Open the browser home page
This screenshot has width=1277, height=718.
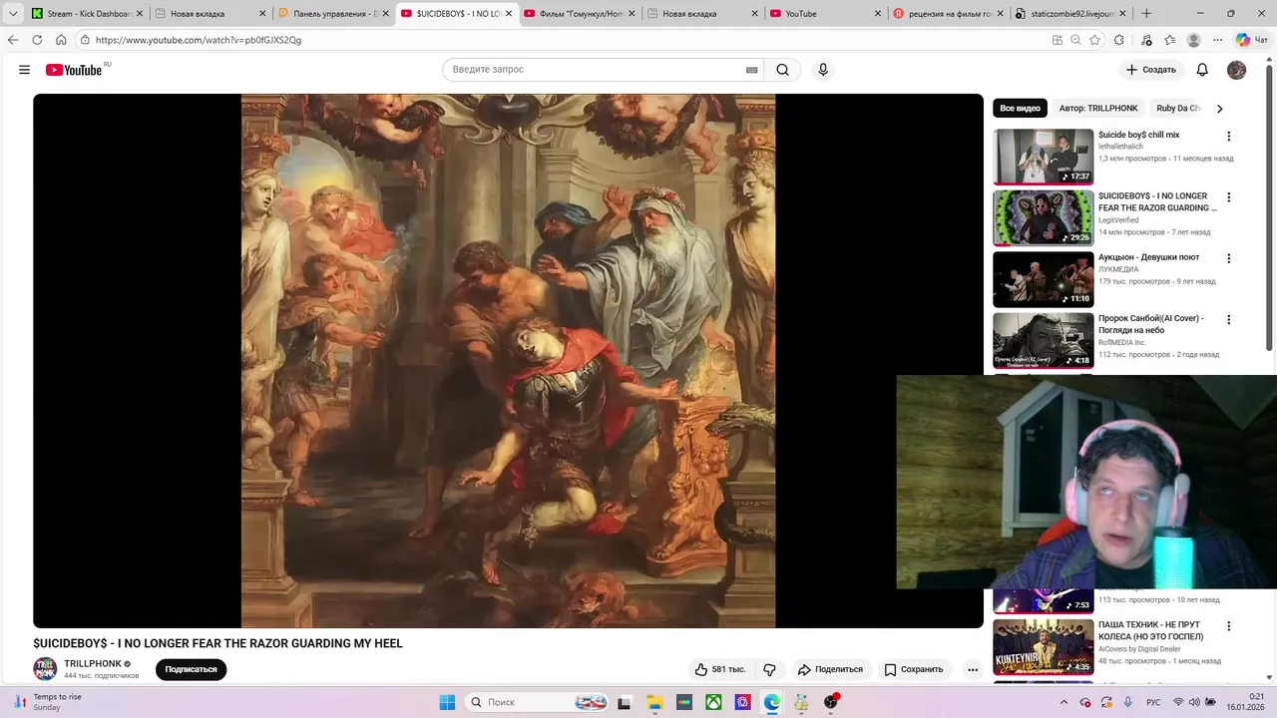click(x=61, y=40)
